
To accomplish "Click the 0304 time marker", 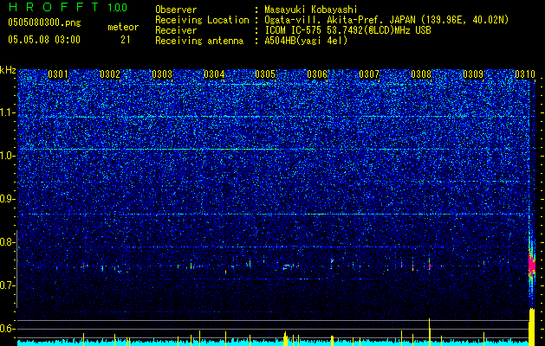I will [x=214, y=74].
